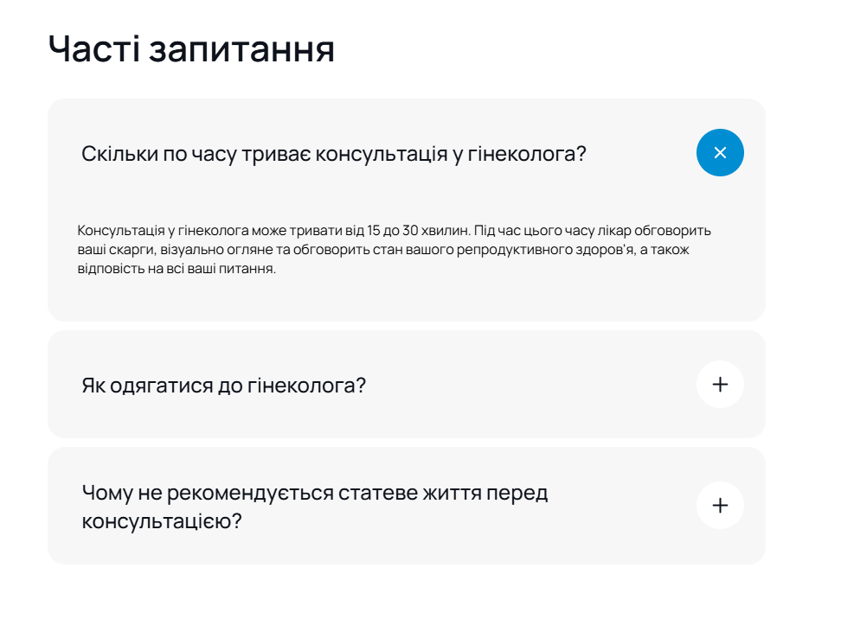Click the plus icon beside "Як одягатися до гінеколога?"
Image resolution: width=841 pixels, height=638 pixels.
point(720,385)
